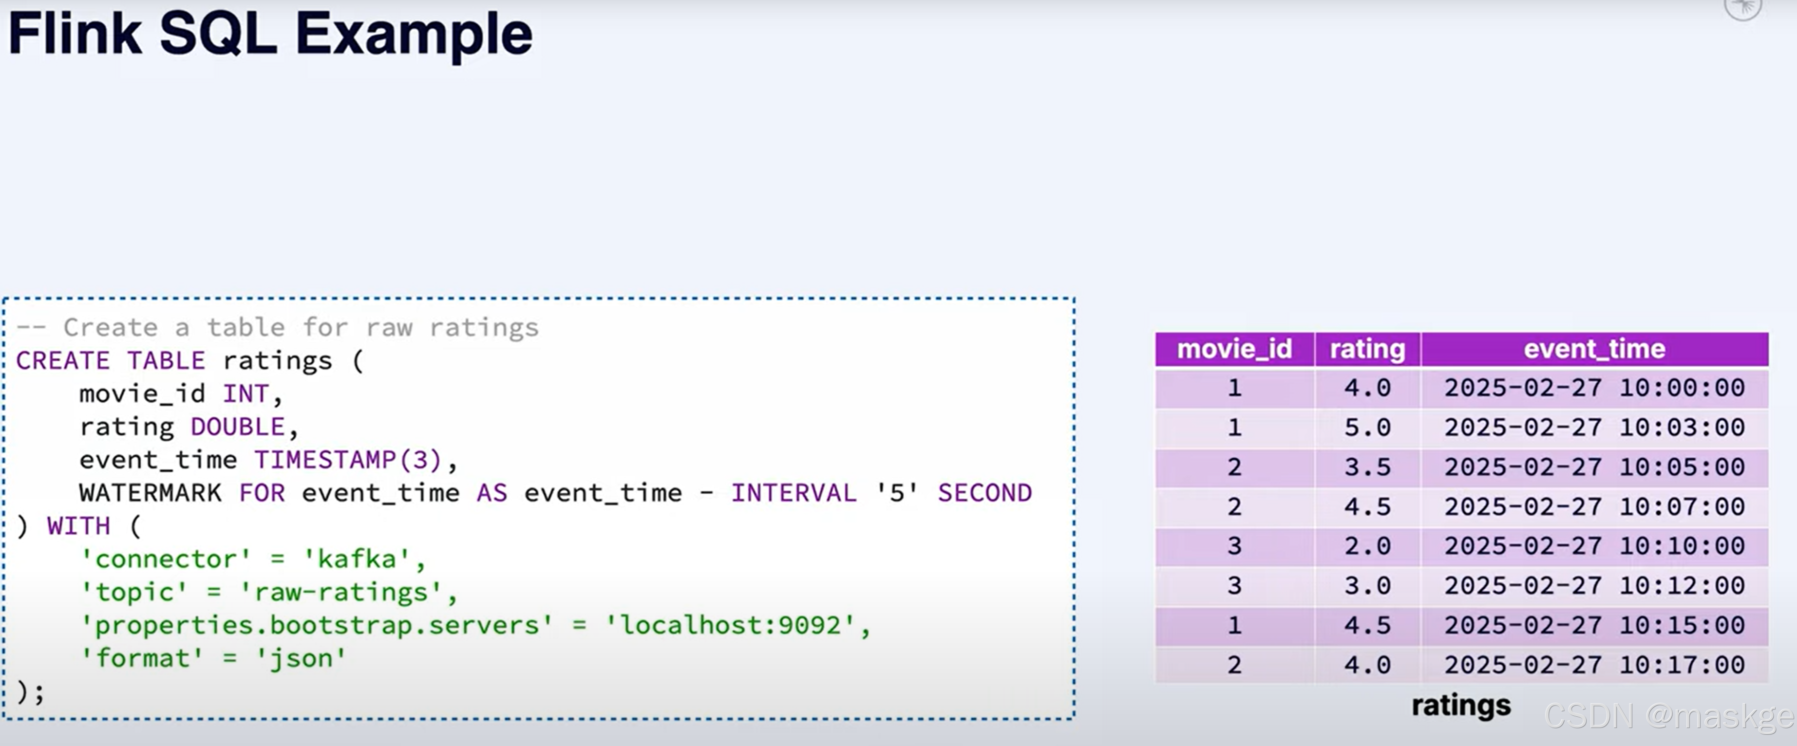Click the 'kafka' connector value
This screenshot has width=1797, height=746.
point(357,559)
